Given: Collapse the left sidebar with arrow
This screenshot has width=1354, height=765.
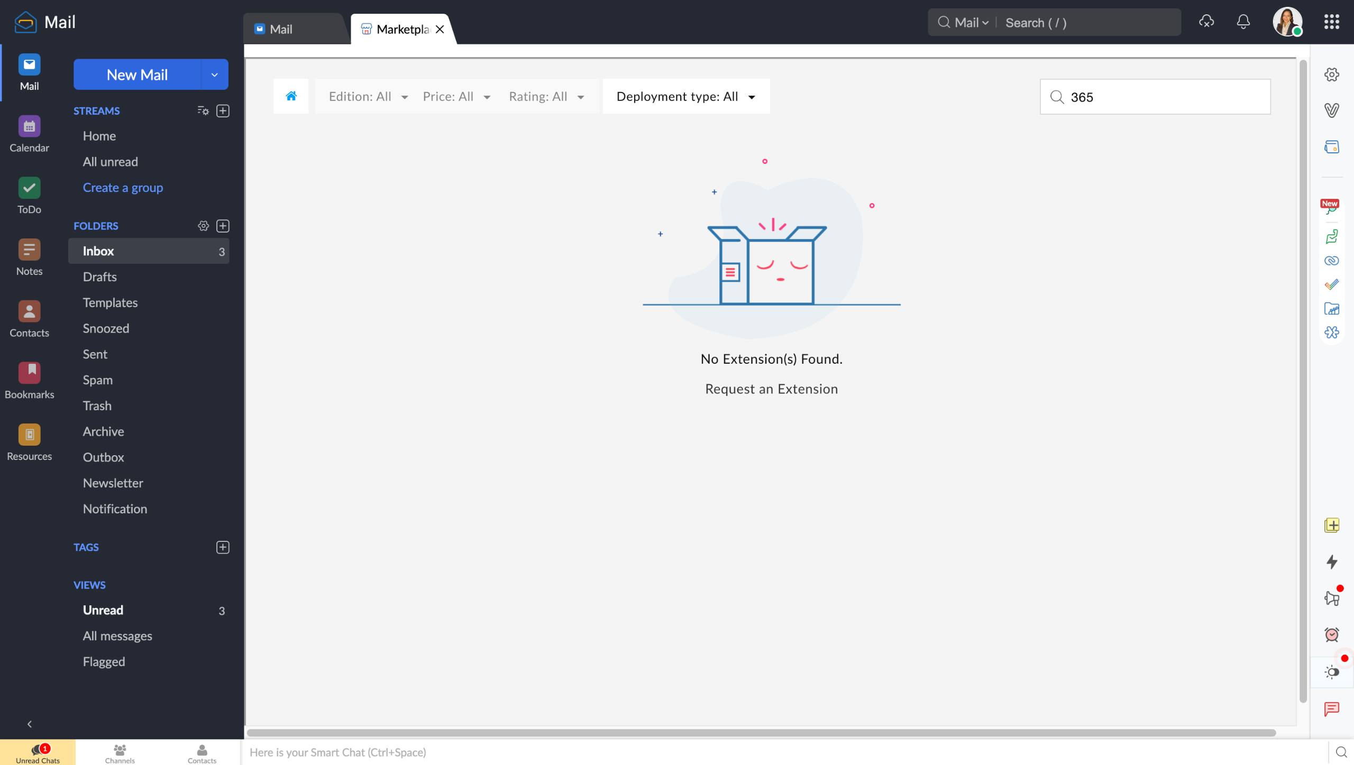Looking at the screenshot, I should point(30,724).
